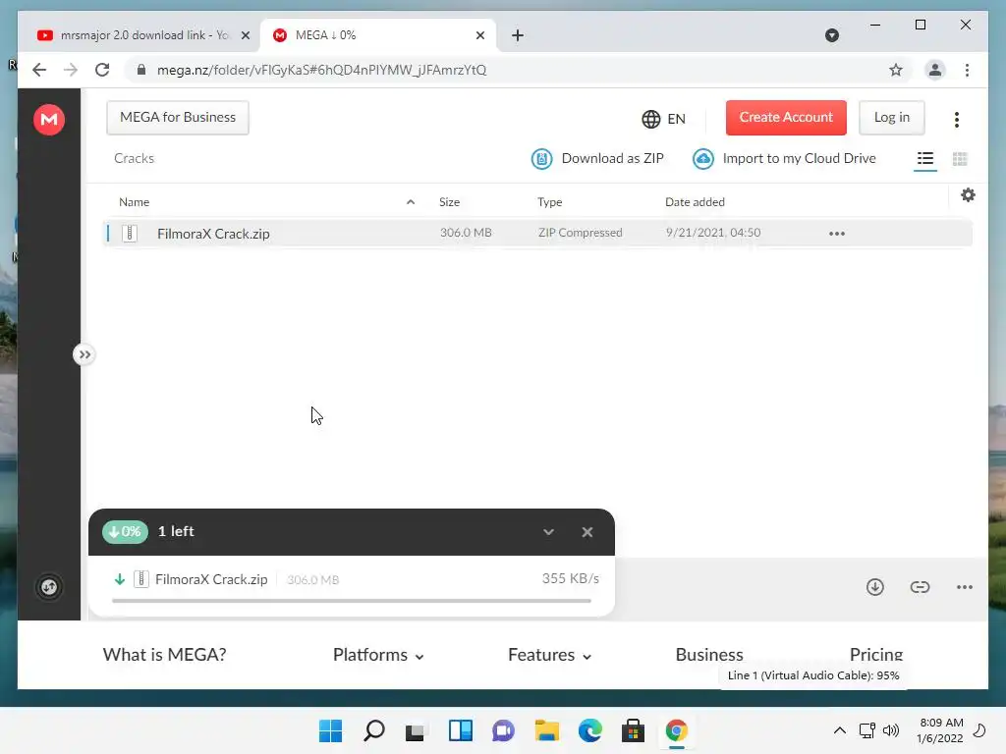Open taskbar Search
Viewport: 1006px width, 754px height.
pyautogui.click(x=373, y=730)
